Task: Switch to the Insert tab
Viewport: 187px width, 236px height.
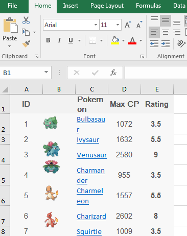Action: (71, 6)
